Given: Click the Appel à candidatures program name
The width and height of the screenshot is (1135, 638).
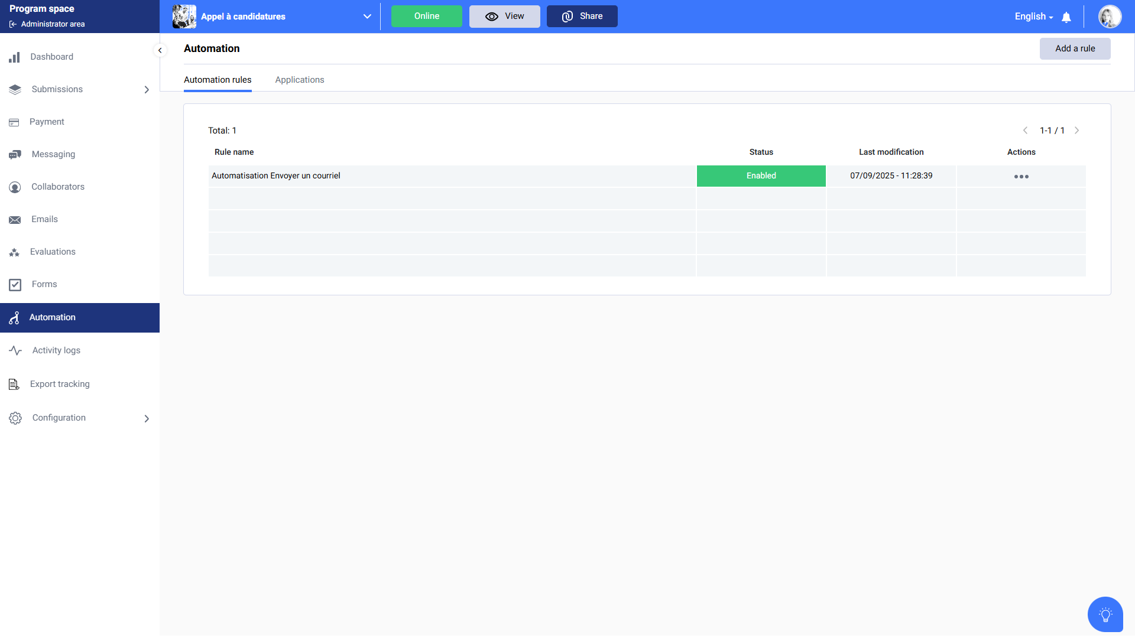Looking at the screenshot, I should 243,17.
